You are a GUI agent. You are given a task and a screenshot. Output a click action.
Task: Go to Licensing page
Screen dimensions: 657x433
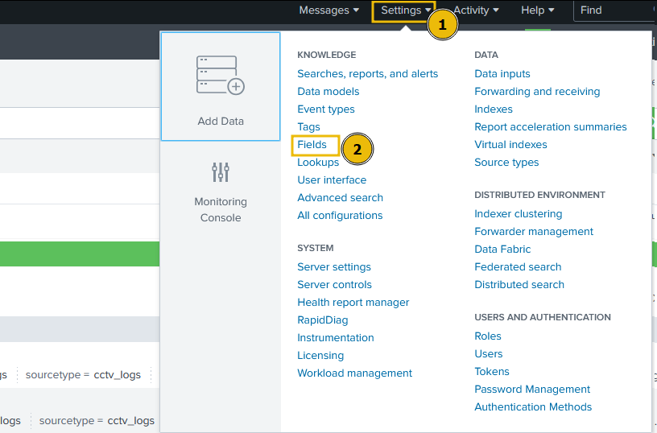(320, 356)
